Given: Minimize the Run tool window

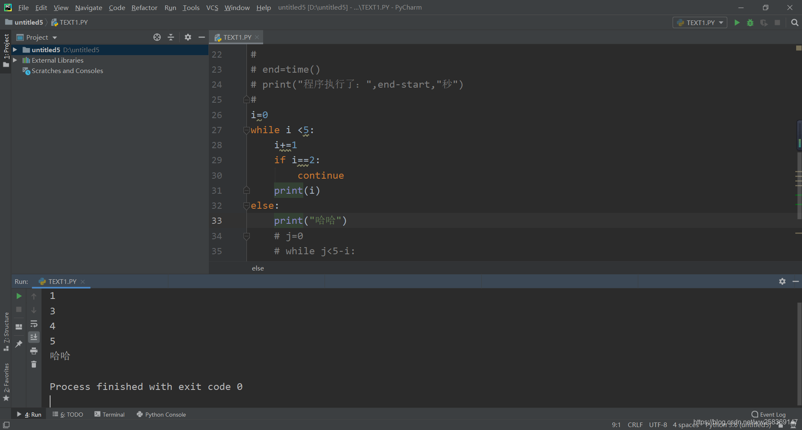Looking at the screenshot, I should [x=796, y=281].
